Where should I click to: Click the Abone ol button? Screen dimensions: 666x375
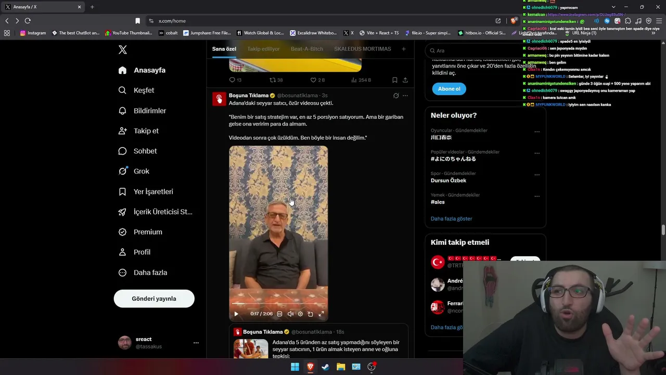click(x=449, y=89)
